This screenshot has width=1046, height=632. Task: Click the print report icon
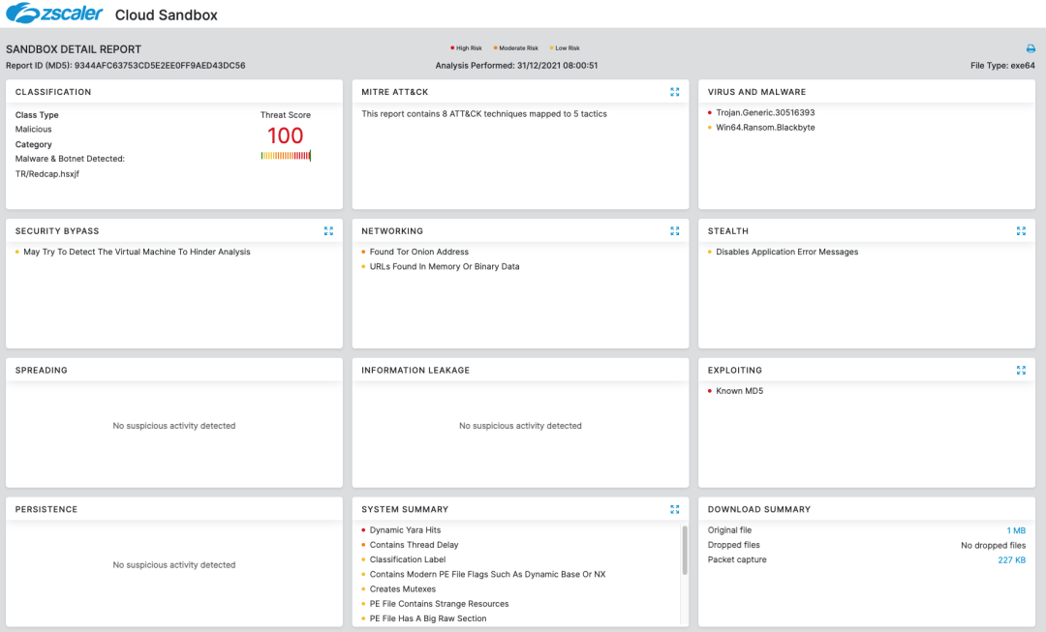coord(1031,48)
